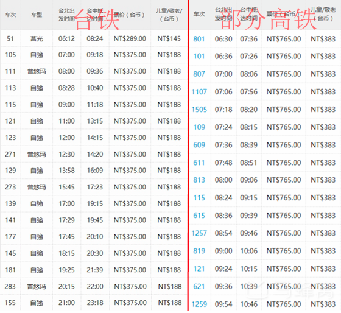341x313 pixels.
Task: Select arrival time 14:15
Action: pyautogui.click(x=95, y=138)
